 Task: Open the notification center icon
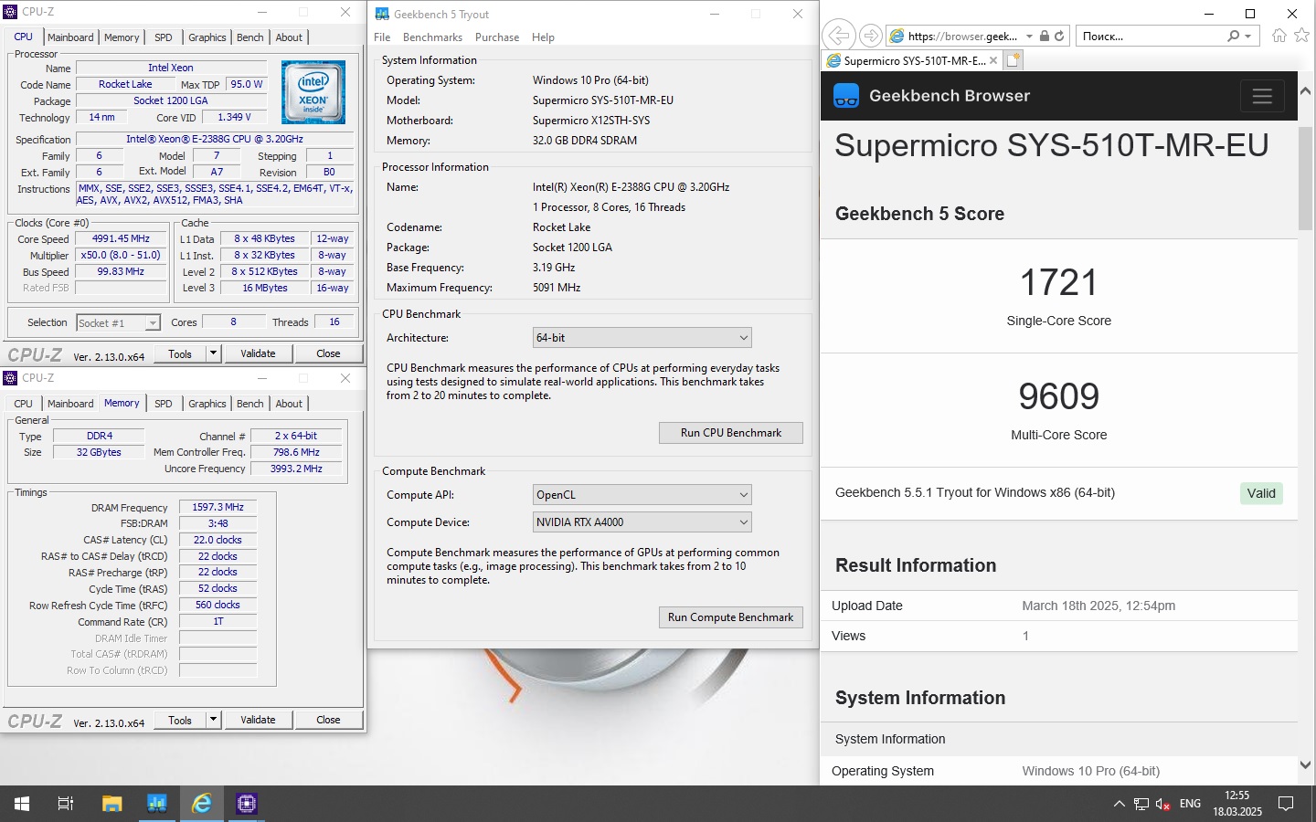[1286, 804]
